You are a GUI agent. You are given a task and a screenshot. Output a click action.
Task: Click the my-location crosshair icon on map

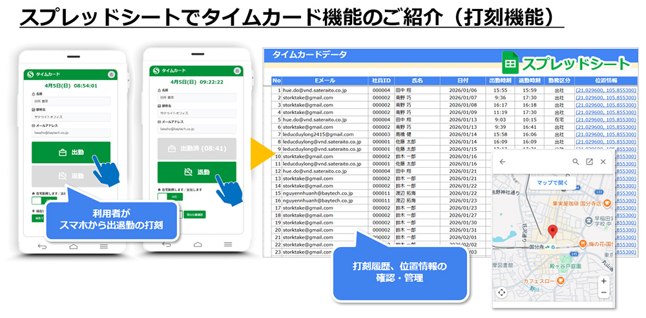501,292
